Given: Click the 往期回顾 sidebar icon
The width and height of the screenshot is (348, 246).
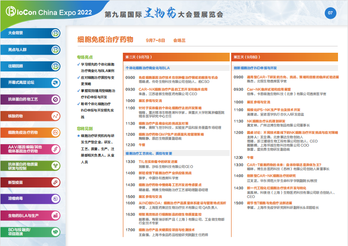Looking at the screenshot, I should pos(55,66).
